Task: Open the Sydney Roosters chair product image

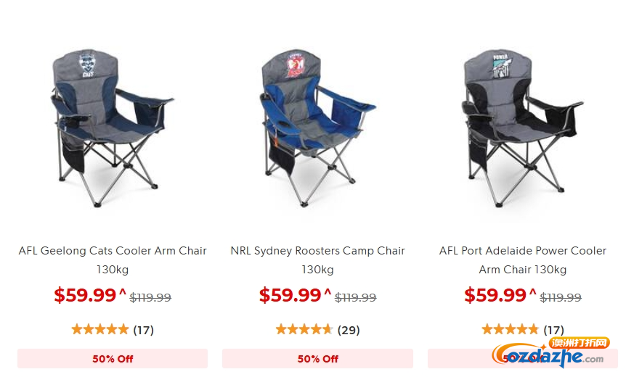Action: (x=317, y=128)
